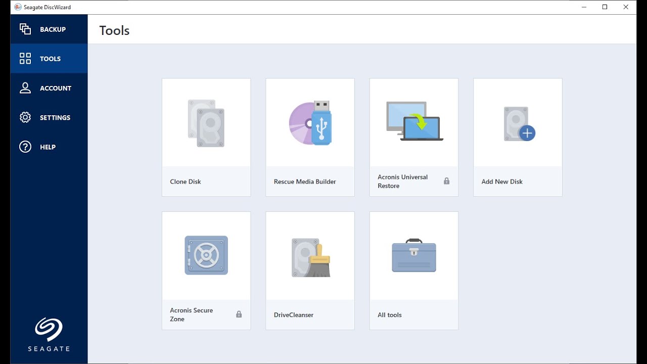Minimize the Seagate DiscWizard window
This screenshot has width=647, height=364.
[x=584, y=7]
